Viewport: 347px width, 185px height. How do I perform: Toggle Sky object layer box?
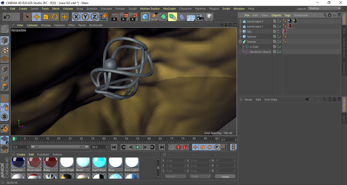(275, 32)
